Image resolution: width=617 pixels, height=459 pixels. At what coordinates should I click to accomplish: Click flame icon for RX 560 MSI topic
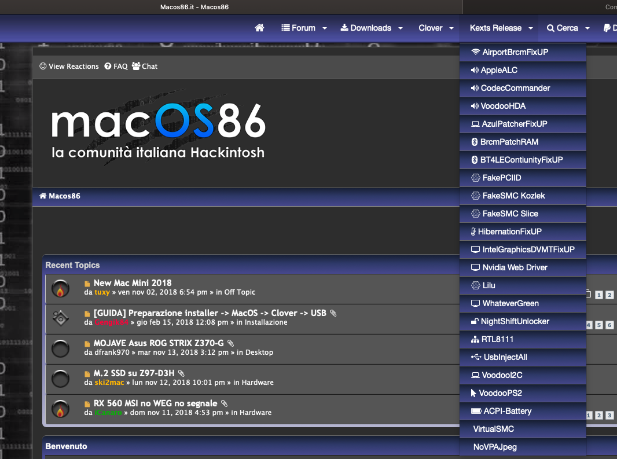(61, 409)
